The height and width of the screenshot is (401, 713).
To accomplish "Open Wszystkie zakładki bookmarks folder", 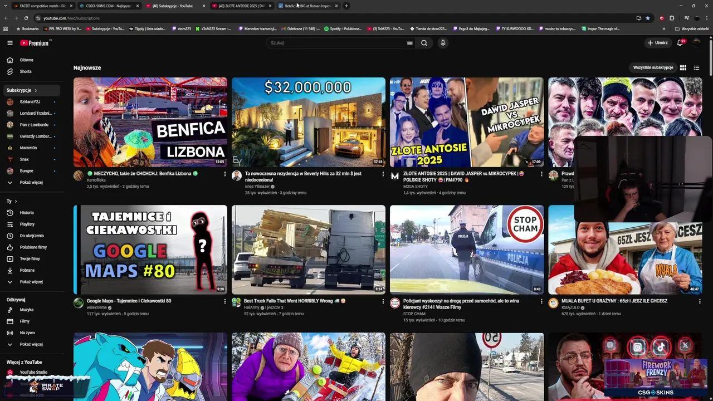I will tap(692, 28).
